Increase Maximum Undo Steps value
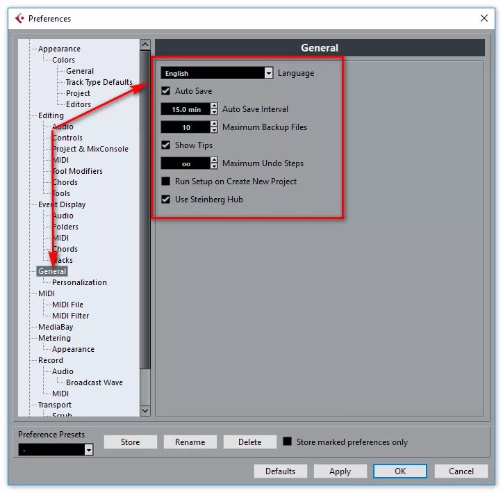 (214, 160)
